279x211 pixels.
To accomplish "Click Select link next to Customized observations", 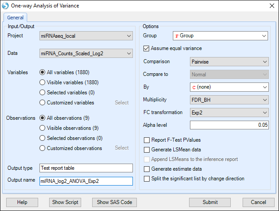I will coord(122,148).
